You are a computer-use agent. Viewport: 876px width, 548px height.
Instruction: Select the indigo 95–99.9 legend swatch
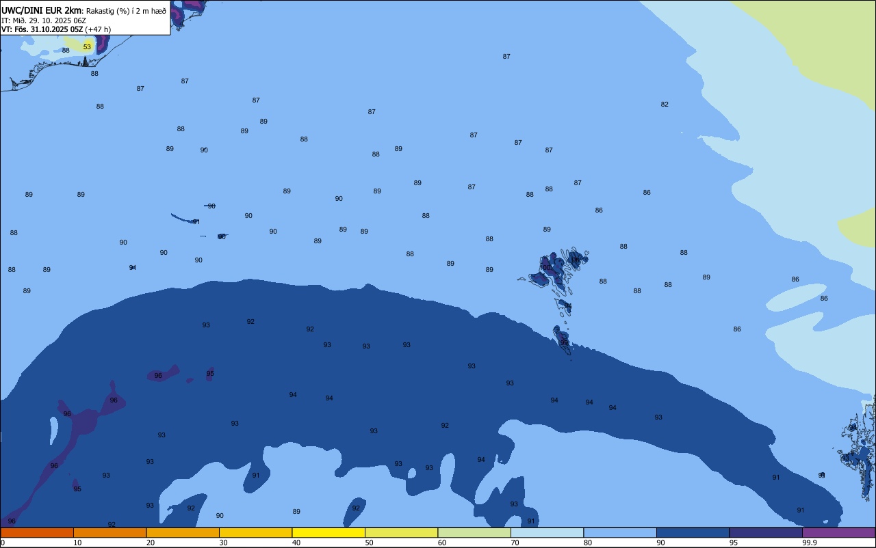pos(766,532)
